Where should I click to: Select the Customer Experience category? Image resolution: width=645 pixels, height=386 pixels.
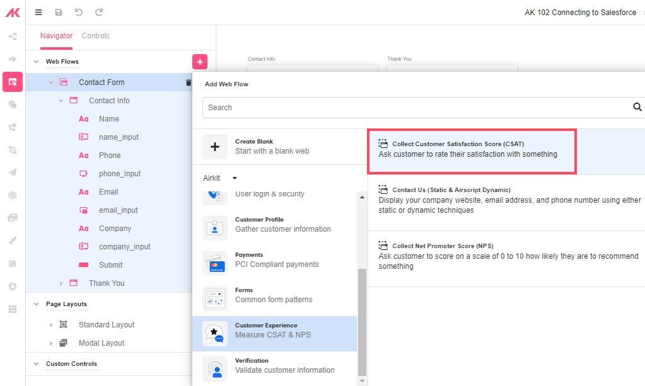pos(274,334)
